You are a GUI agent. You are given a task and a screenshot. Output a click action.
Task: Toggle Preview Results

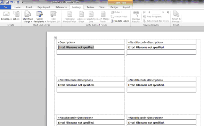coord(136,17)
